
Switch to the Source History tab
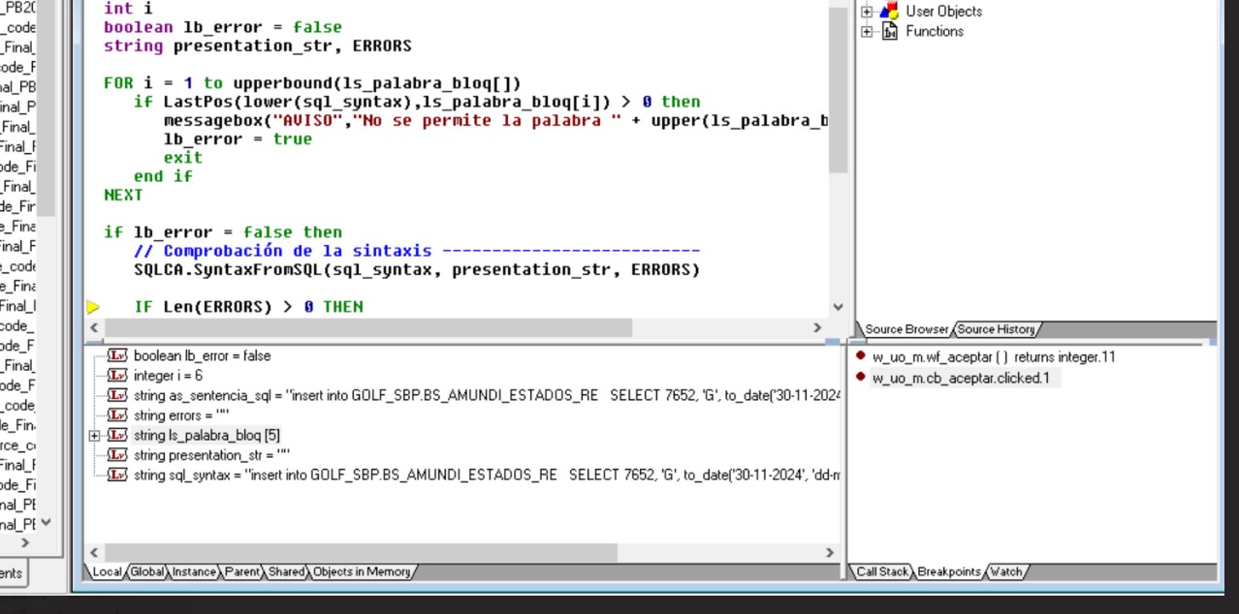click(x=996, y=329)
